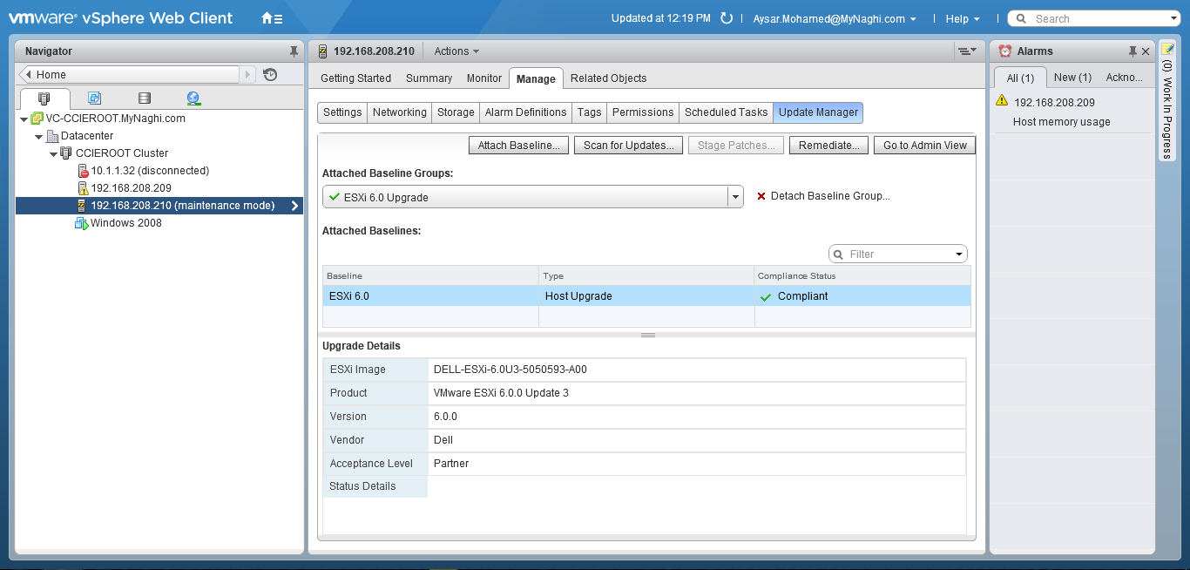This screenshot has width=1190, height=570.
Task: Switch to the Monitor tab
Action: click(483, 78)
